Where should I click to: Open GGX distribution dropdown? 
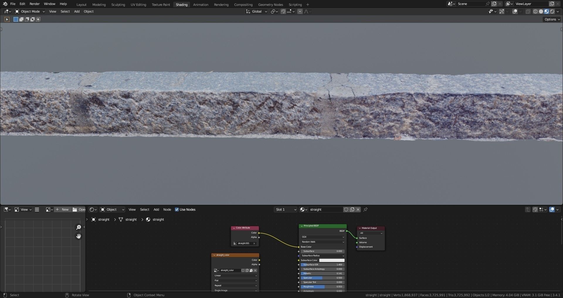(323, 237)
